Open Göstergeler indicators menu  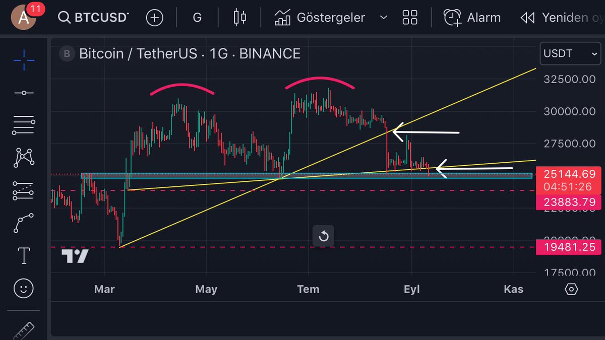point(320,18)
